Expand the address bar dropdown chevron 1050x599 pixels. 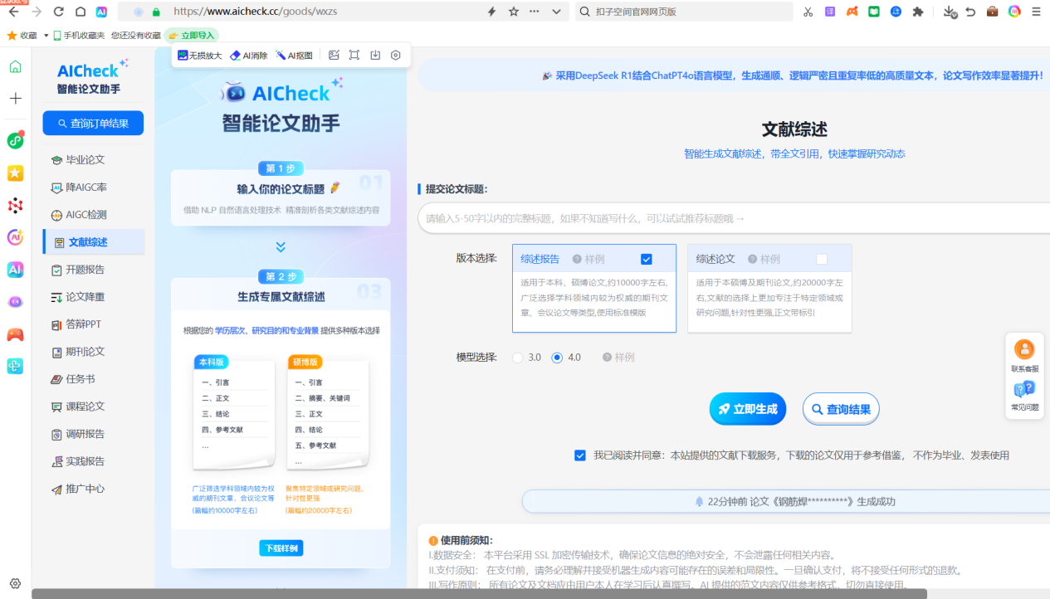[x=555, y=12]
